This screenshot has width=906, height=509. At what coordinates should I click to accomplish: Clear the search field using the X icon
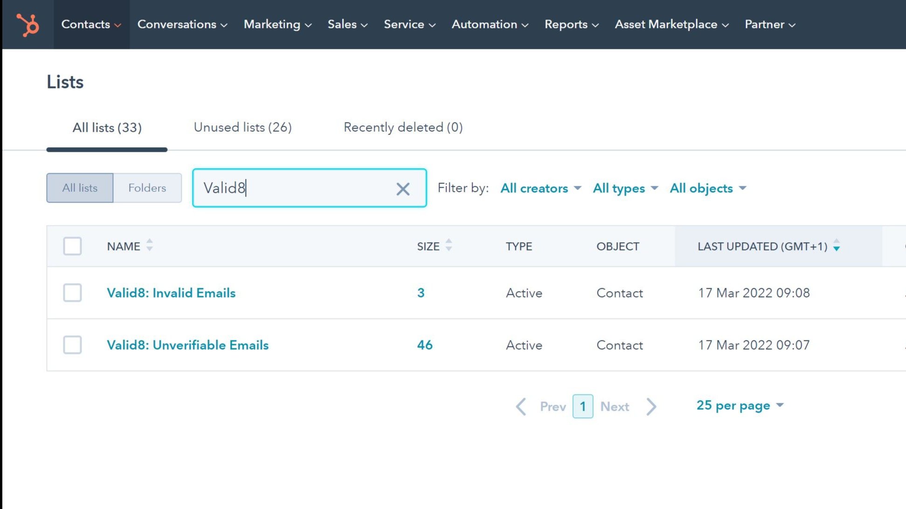(403, 188)
